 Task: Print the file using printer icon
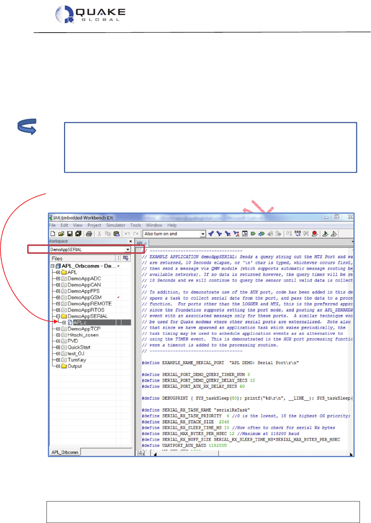pyautogui.click(x=89, y=234)
